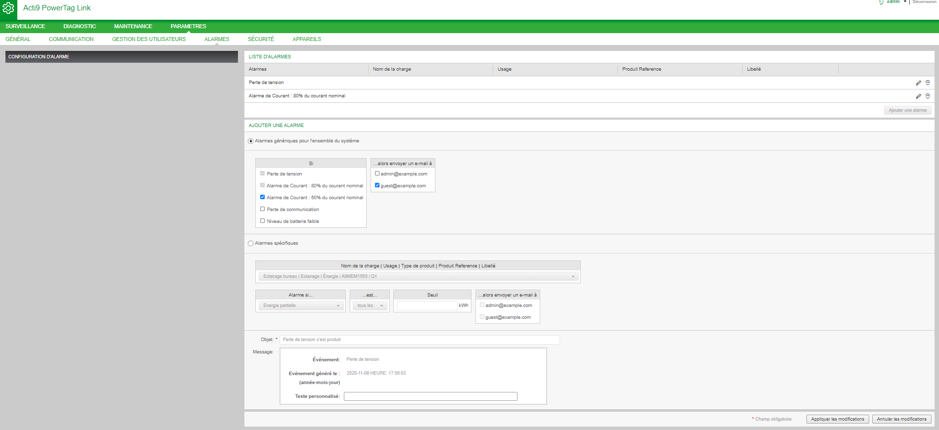
Task: Delete the Perte de tension alarm
Action: [928, 83]
